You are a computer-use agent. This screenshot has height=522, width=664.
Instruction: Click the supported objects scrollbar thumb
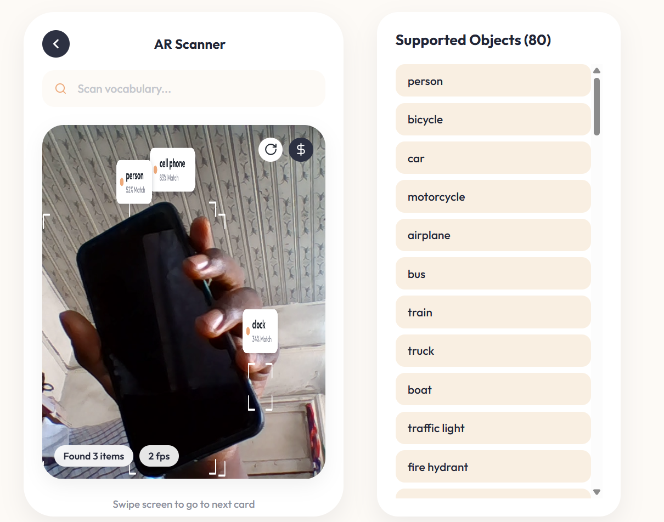[597, 106]
